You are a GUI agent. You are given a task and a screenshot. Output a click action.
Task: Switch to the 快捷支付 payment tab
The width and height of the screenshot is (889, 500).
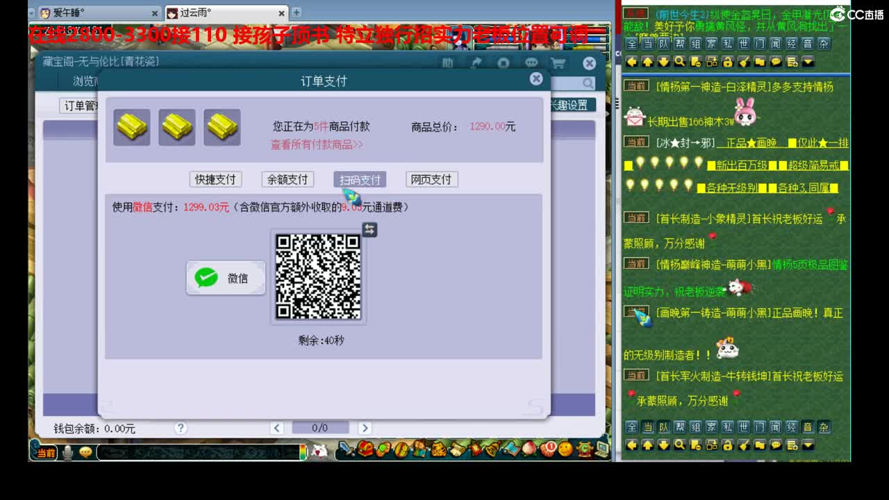[215, 179]
